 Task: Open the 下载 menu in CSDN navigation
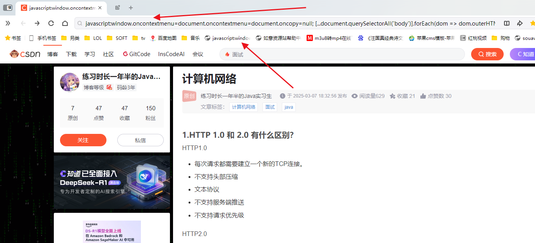coord(71,54)
